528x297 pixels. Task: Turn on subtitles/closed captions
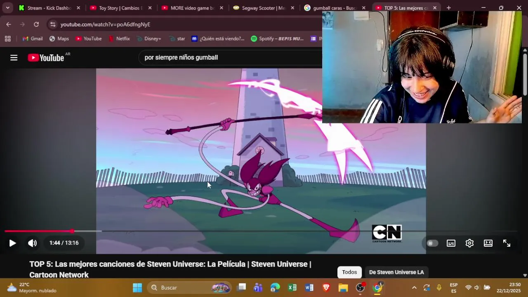point(451,243)
